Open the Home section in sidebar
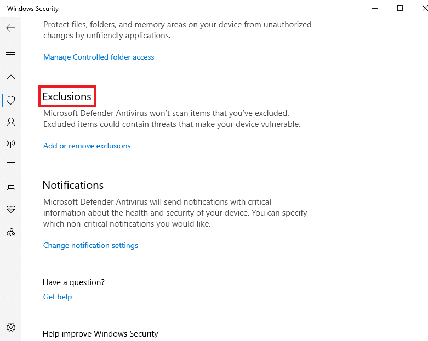 point(11,78)
